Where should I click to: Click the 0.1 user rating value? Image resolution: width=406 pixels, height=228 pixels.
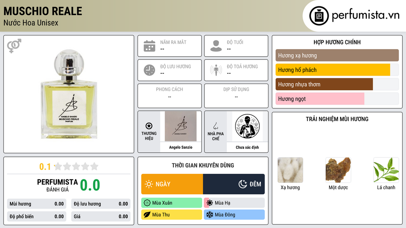[x=45, y=167]
